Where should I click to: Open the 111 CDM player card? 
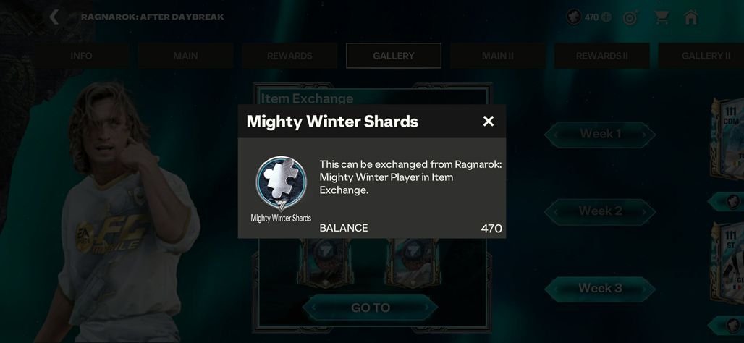(727, 139)
